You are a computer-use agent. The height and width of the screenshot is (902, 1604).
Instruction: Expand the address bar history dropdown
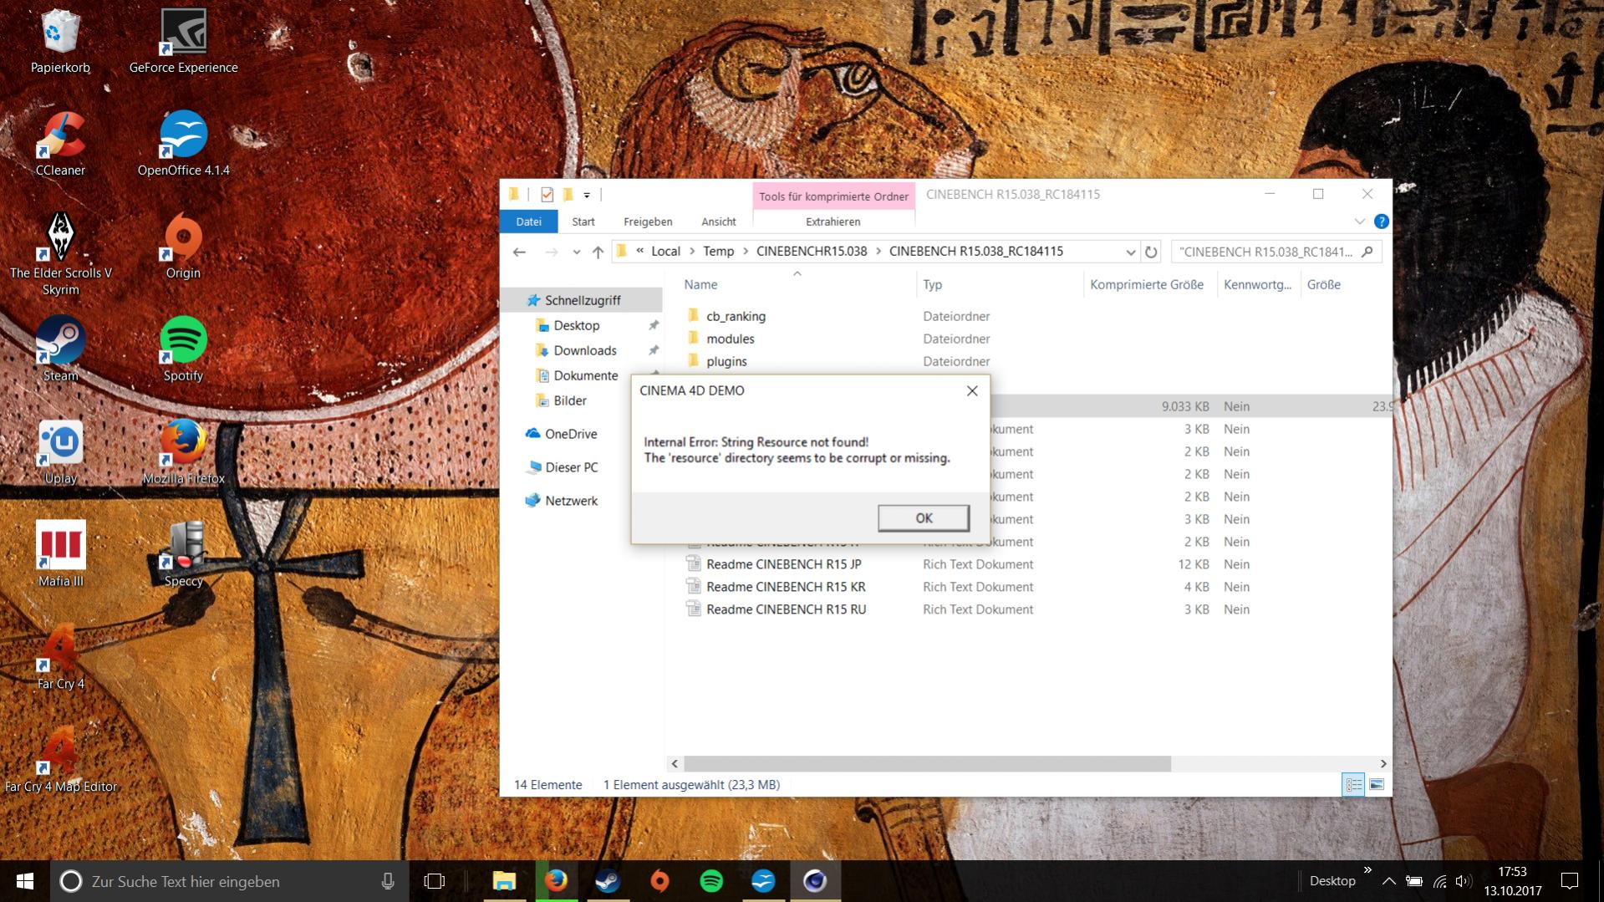tap(1130, 252)
